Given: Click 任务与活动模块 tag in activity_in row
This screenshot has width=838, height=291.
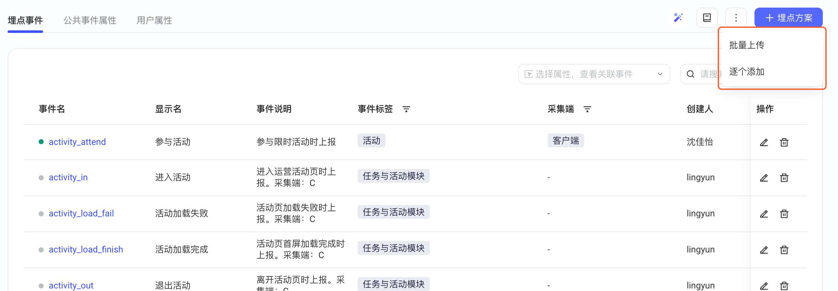Looking at the screenshot, I should coord(393,176).
